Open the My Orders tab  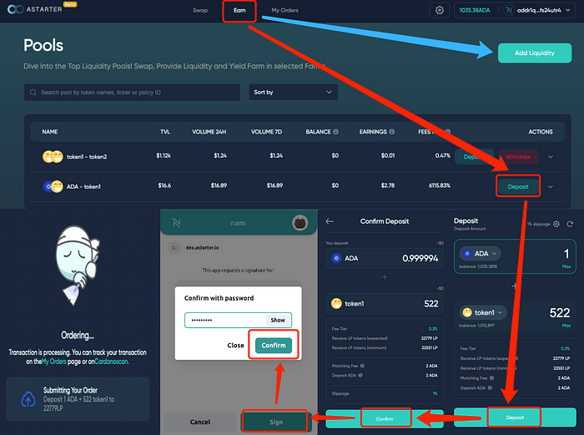click(285, 11)
